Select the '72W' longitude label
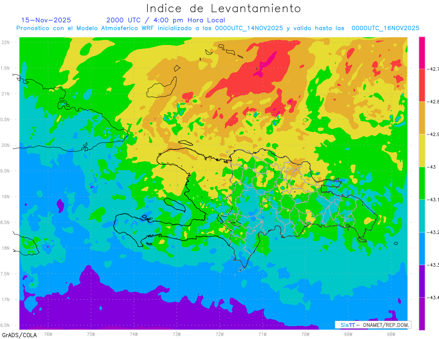Screen dimensions: 439x339 pyautogui.click(x=219, y=334)
